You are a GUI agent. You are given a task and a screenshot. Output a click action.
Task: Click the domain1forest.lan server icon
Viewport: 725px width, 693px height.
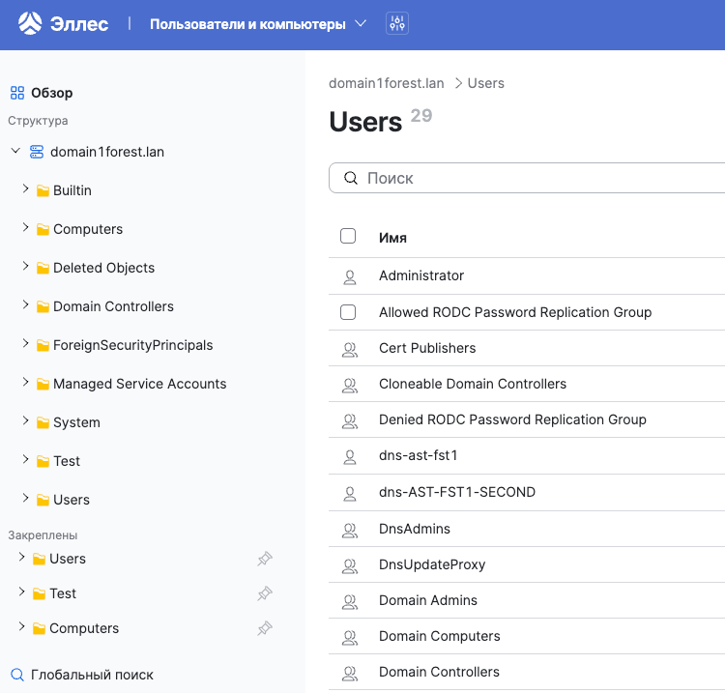click(x=37, y=152)
